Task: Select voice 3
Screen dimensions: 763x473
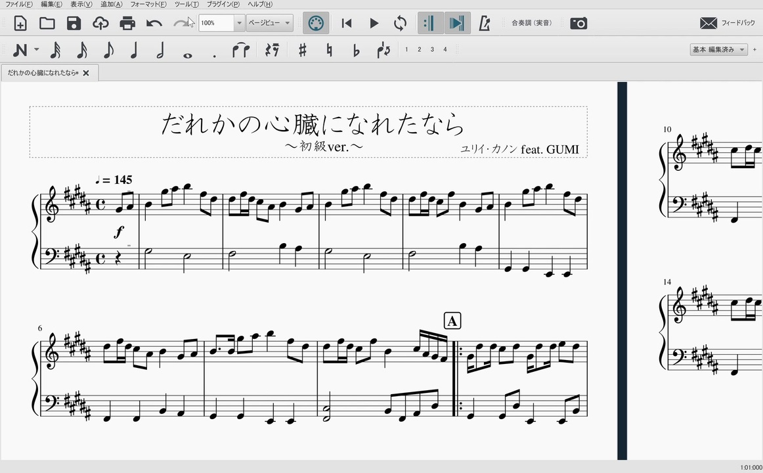Action: click(432, 50)
